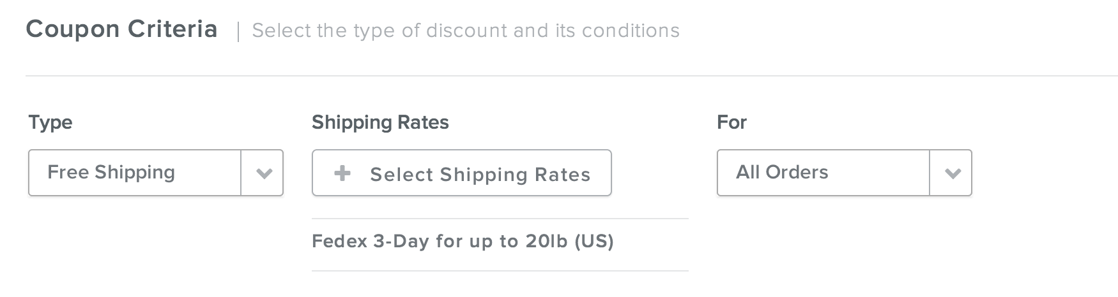
Task: Select the Fedex 3-Day for up to 20lb row
Action: [x=463, y=242]
